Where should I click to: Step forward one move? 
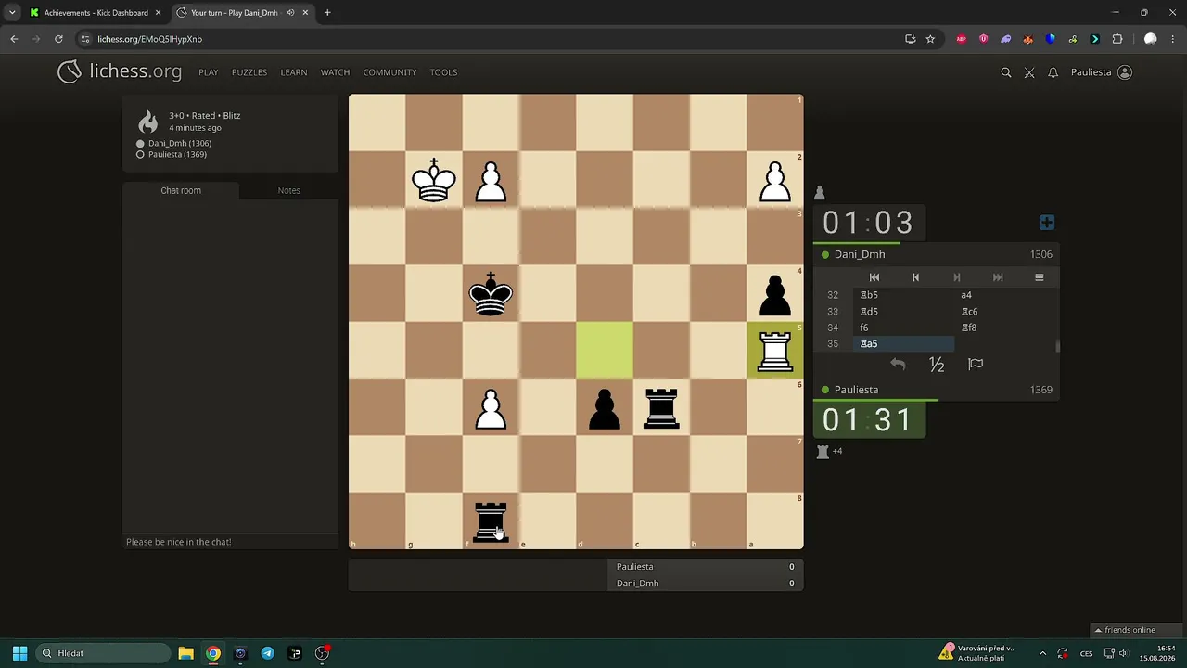(957, 277)
